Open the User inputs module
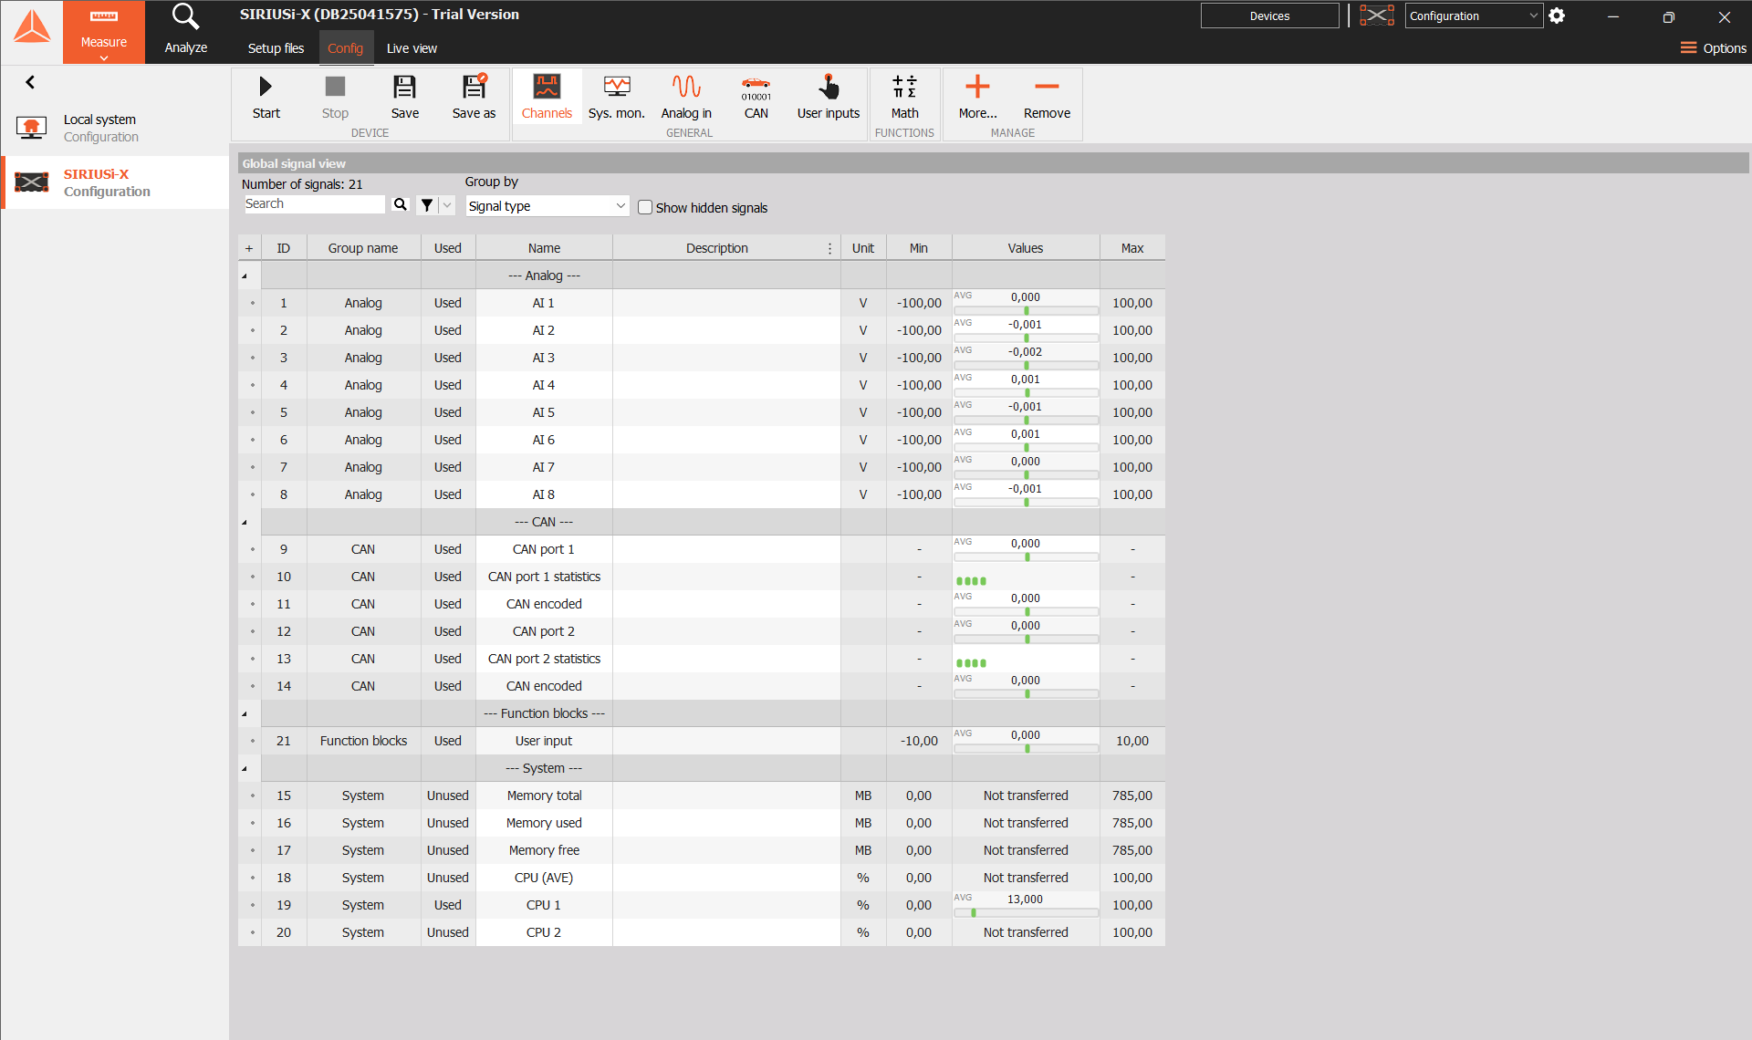 [x=828, y=99]
